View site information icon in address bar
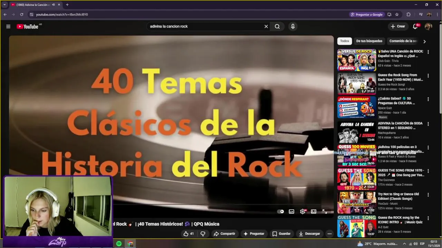This screenshot has width=442, height=248. [x=31, y=14]
